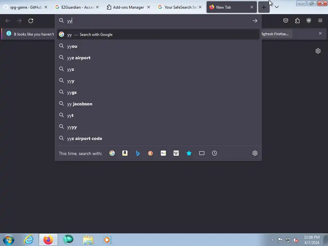Pick the 'yyz' suggestion
The height and width of the screenshot is (246, 328).
tap(158, 69)
